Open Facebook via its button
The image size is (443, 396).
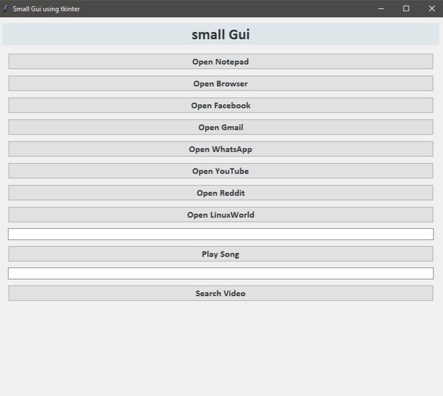(x=221, y=105)
